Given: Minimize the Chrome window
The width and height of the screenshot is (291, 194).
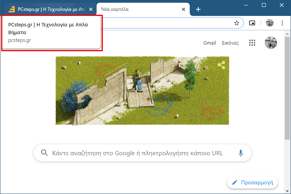Looking at the screenshot, I should [246, 5].
